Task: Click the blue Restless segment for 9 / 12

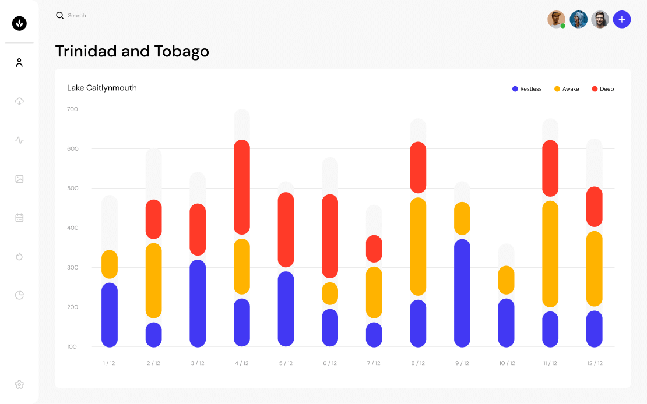Action: click(x=462, y=293)
